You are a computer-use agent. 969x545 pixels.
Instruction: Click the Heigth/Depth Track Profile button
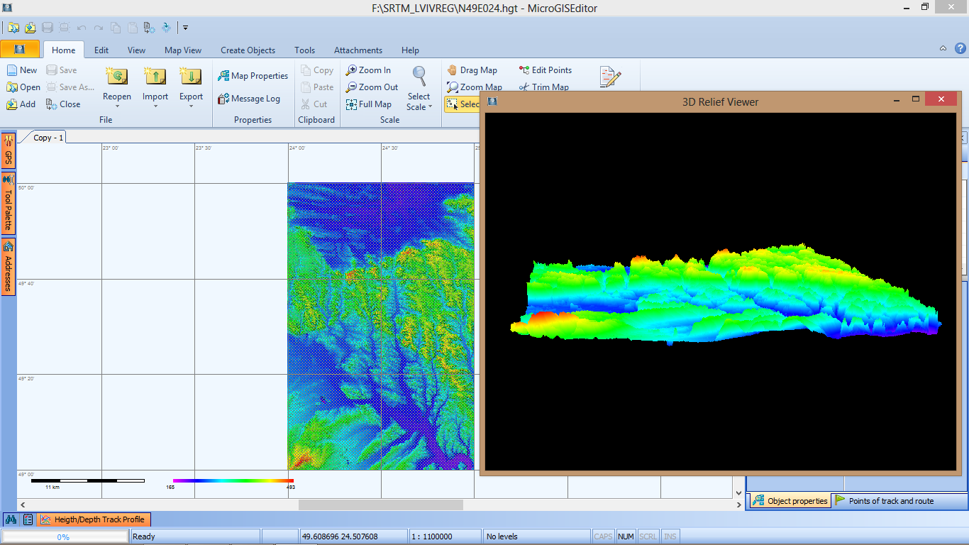[94, 519]
